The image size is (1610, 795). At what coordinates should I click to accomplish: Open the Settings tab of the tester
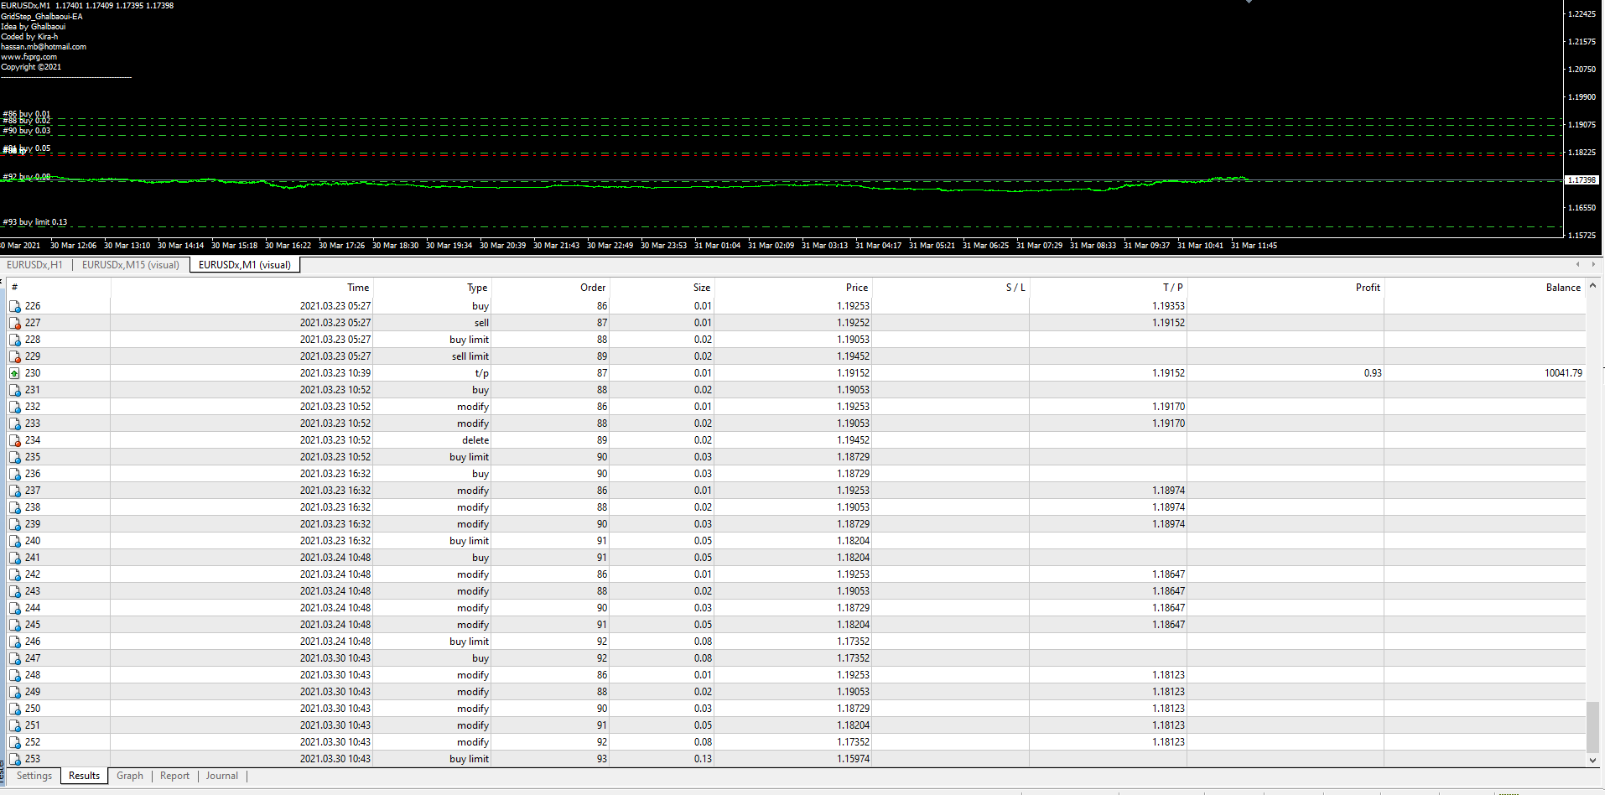34,776
